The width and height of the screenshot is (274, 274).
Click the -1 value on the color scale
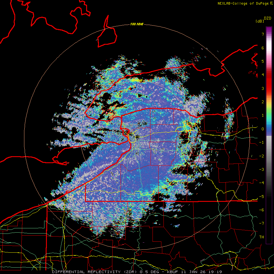click(262, 142)
